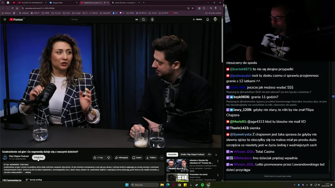This screenshot has height=188, width=335.
Task: Open the on-screen keyboard icon in search
Action: [x=137, y=19]
